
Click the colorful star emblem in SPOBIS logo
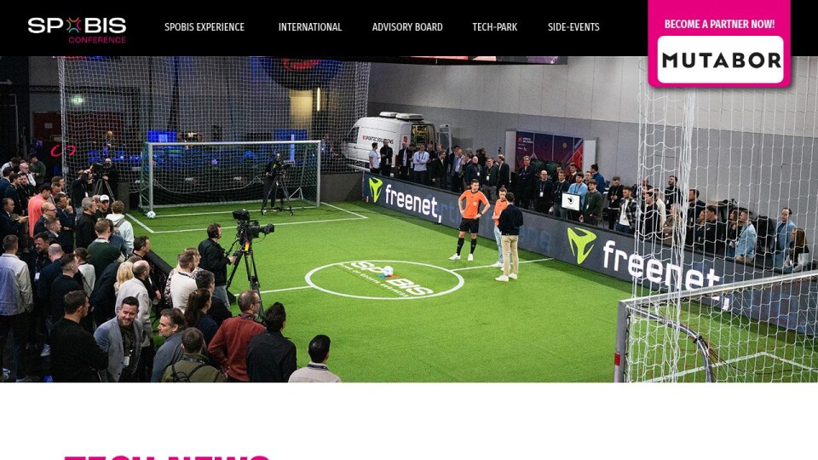(73, 25)
